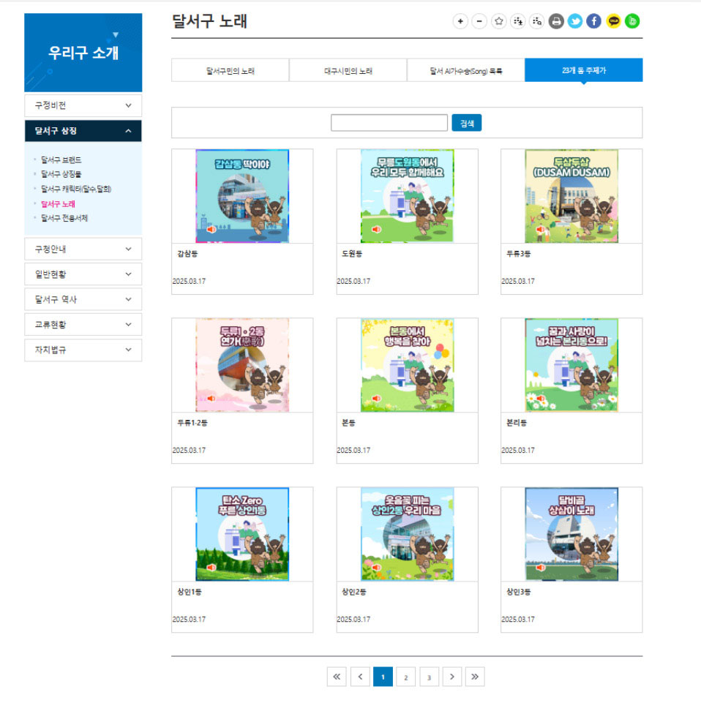Click the printer icon

[556, 21]
